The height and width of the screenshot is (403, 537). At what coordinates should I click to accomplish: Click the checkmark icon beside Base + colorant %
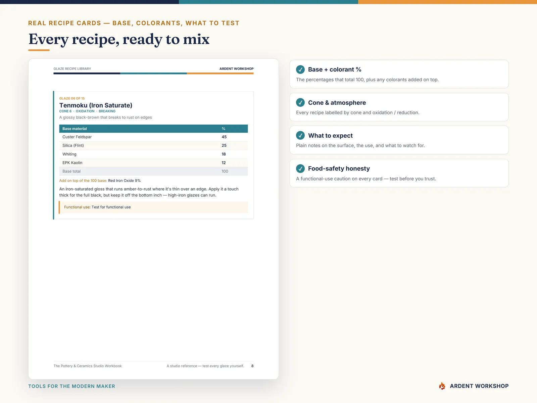click(300, 70)
